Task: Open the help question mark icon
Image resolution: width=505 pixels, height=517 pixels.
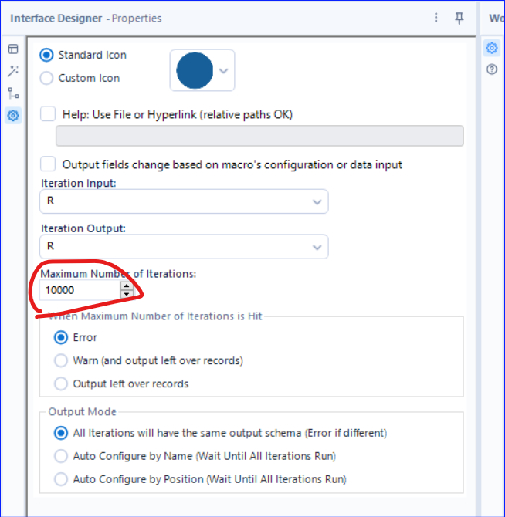Action: 492,69
